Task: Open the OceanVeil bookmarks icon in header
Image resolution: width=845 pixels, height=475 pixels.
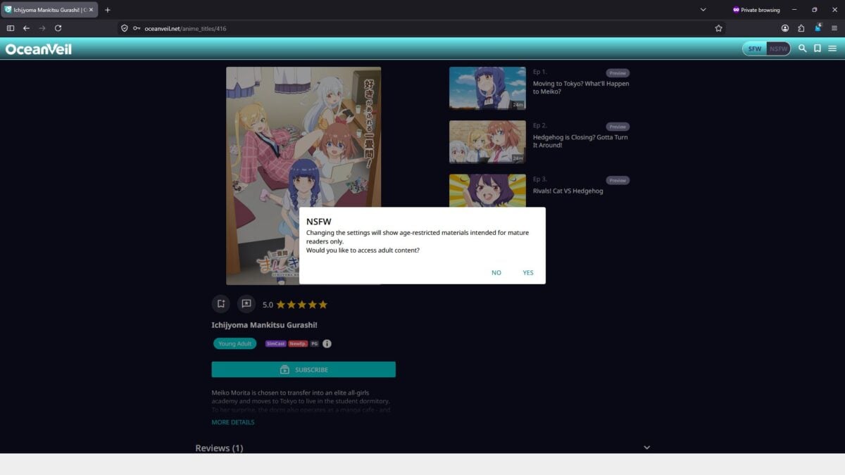Action: [x=818, y=49]
